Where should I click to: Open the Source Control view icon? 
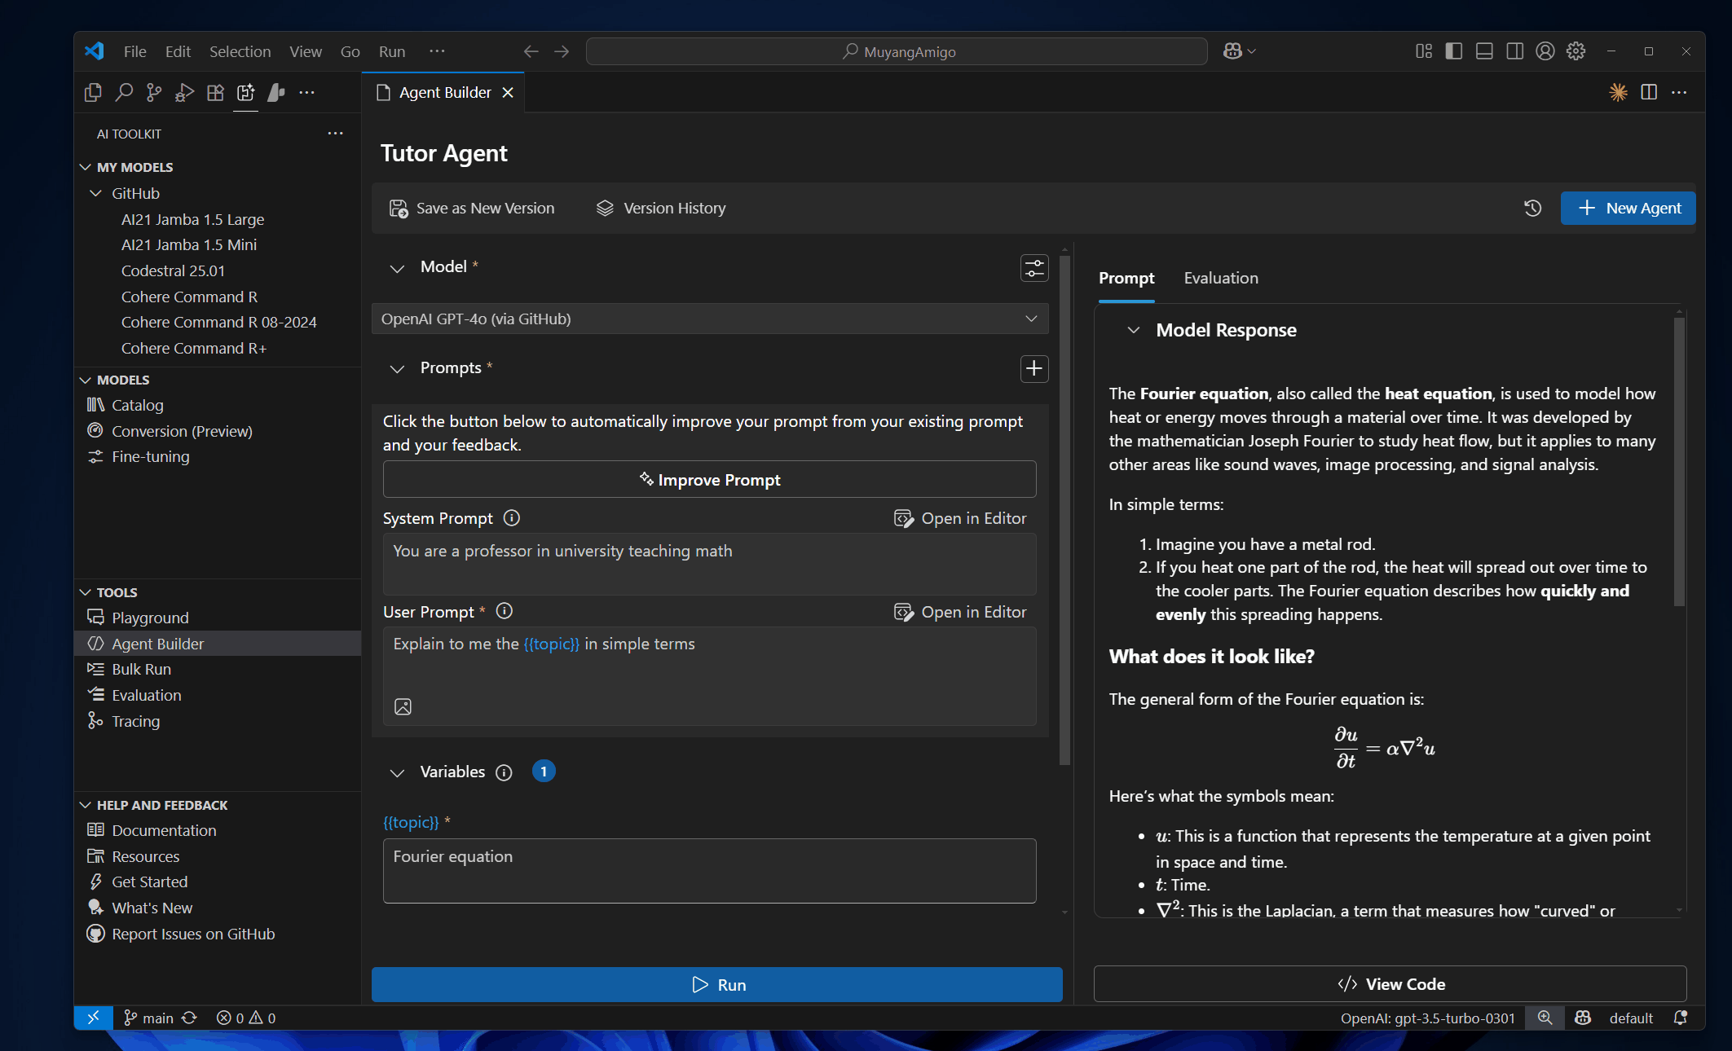[154, 93]
